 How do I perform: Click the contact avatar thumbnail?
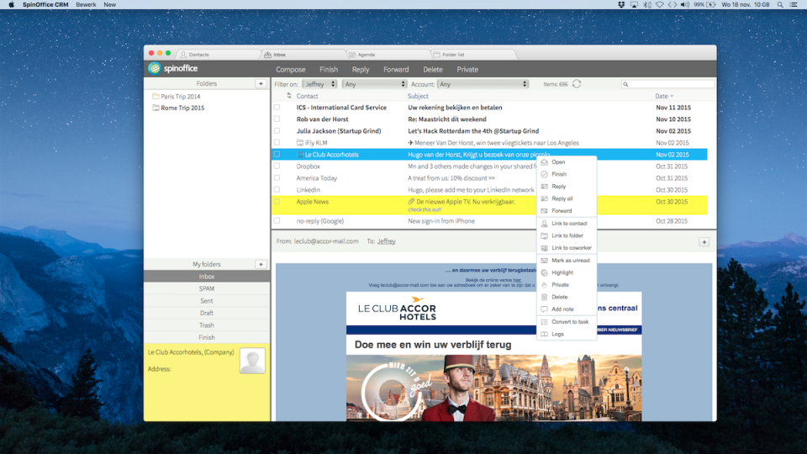click(252, 361)
